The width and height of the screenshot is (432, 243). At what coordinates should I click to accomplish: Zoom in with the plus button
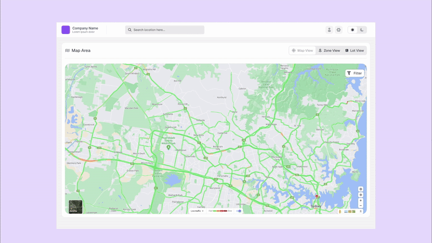click(360, 200)
